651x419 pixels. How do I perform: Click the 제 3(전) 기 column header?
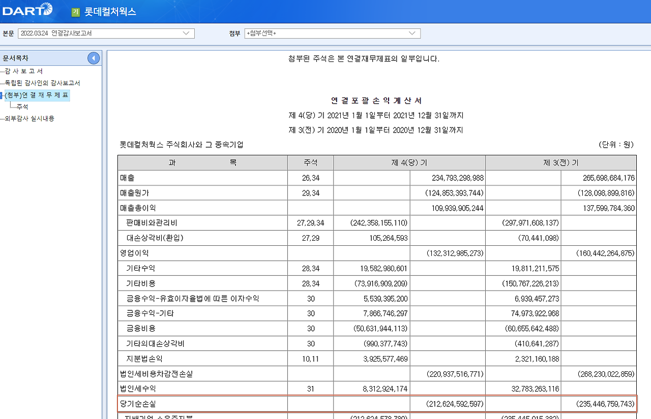click(x=561, y=163)
